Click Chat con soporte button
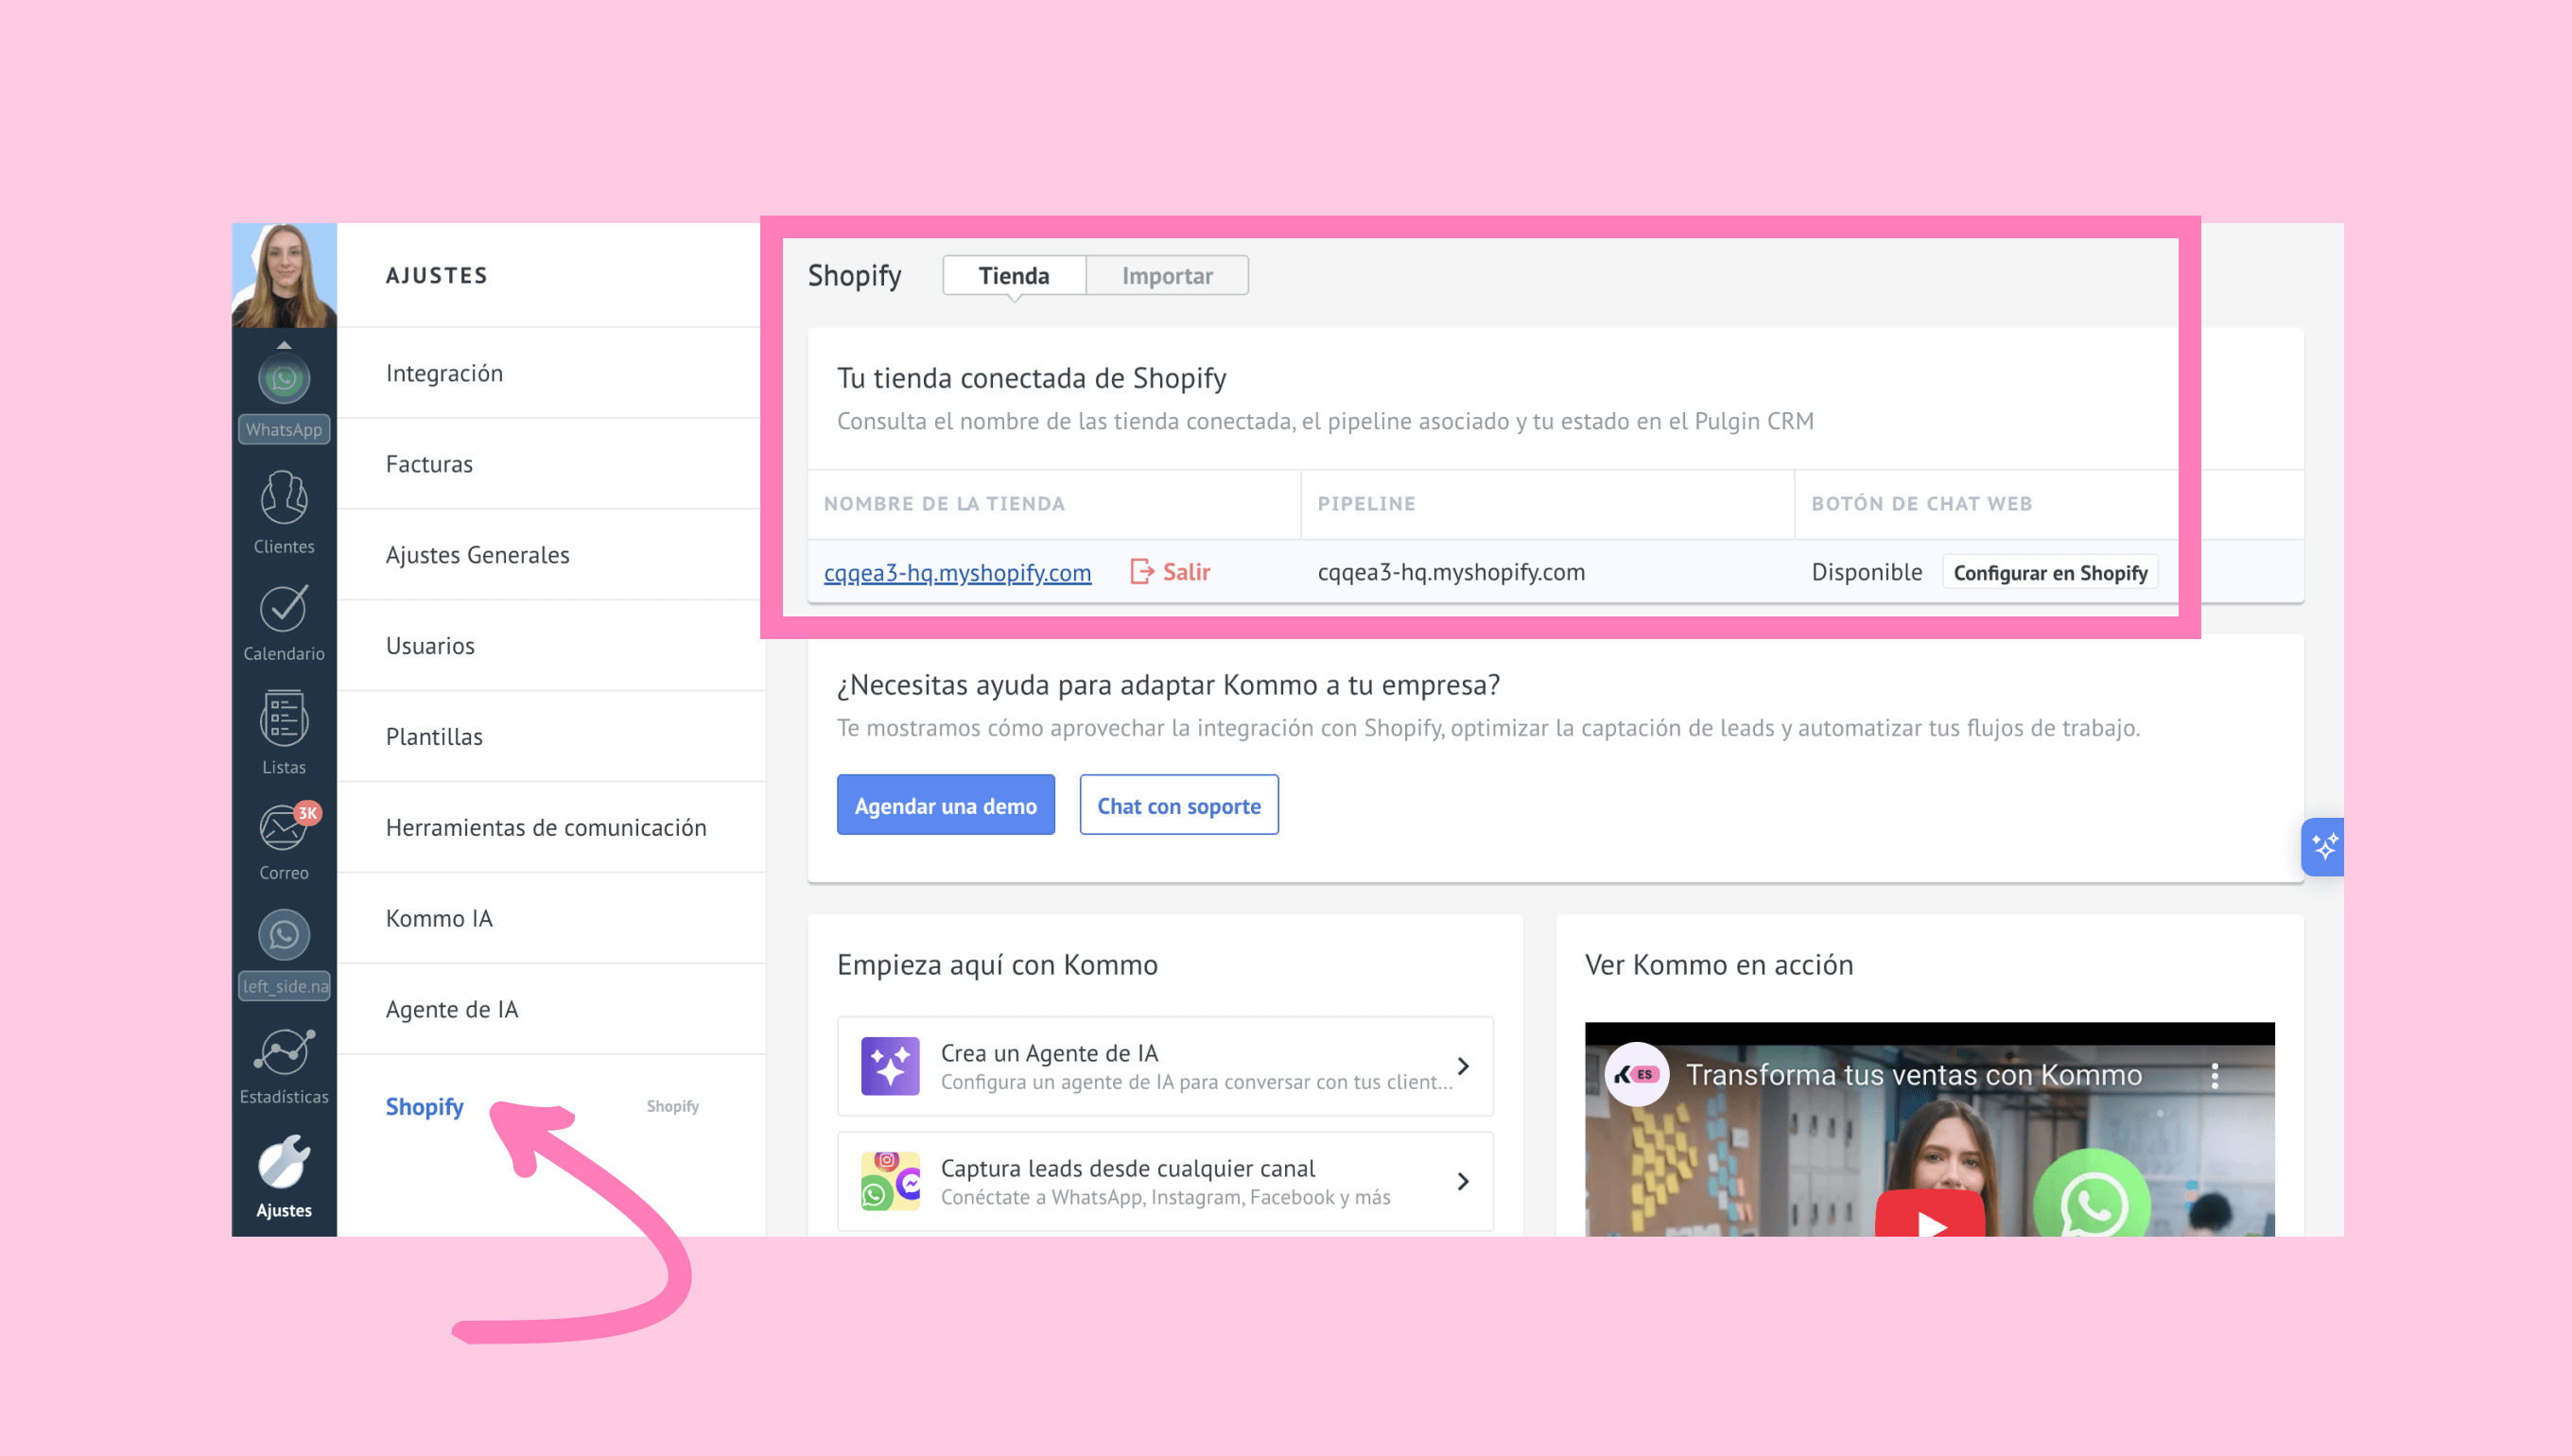Image resolution: width=2572 pixels, height=1456 pixels. 1179,805
